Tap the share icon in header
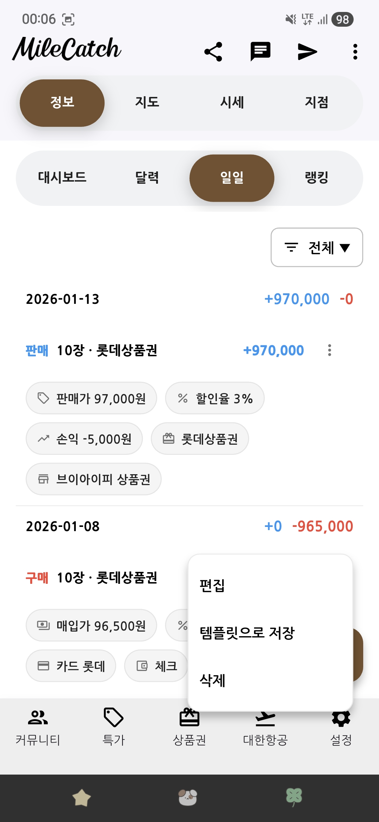The width and height of the screenshot is (379, 822). point(213,52)
